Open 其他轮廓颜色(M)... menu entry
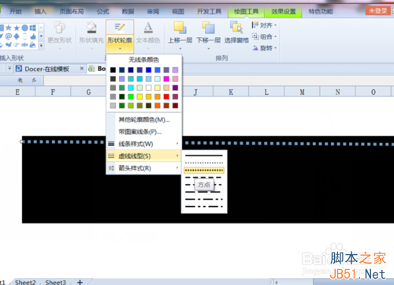394x285 pixels. (144, 120)
